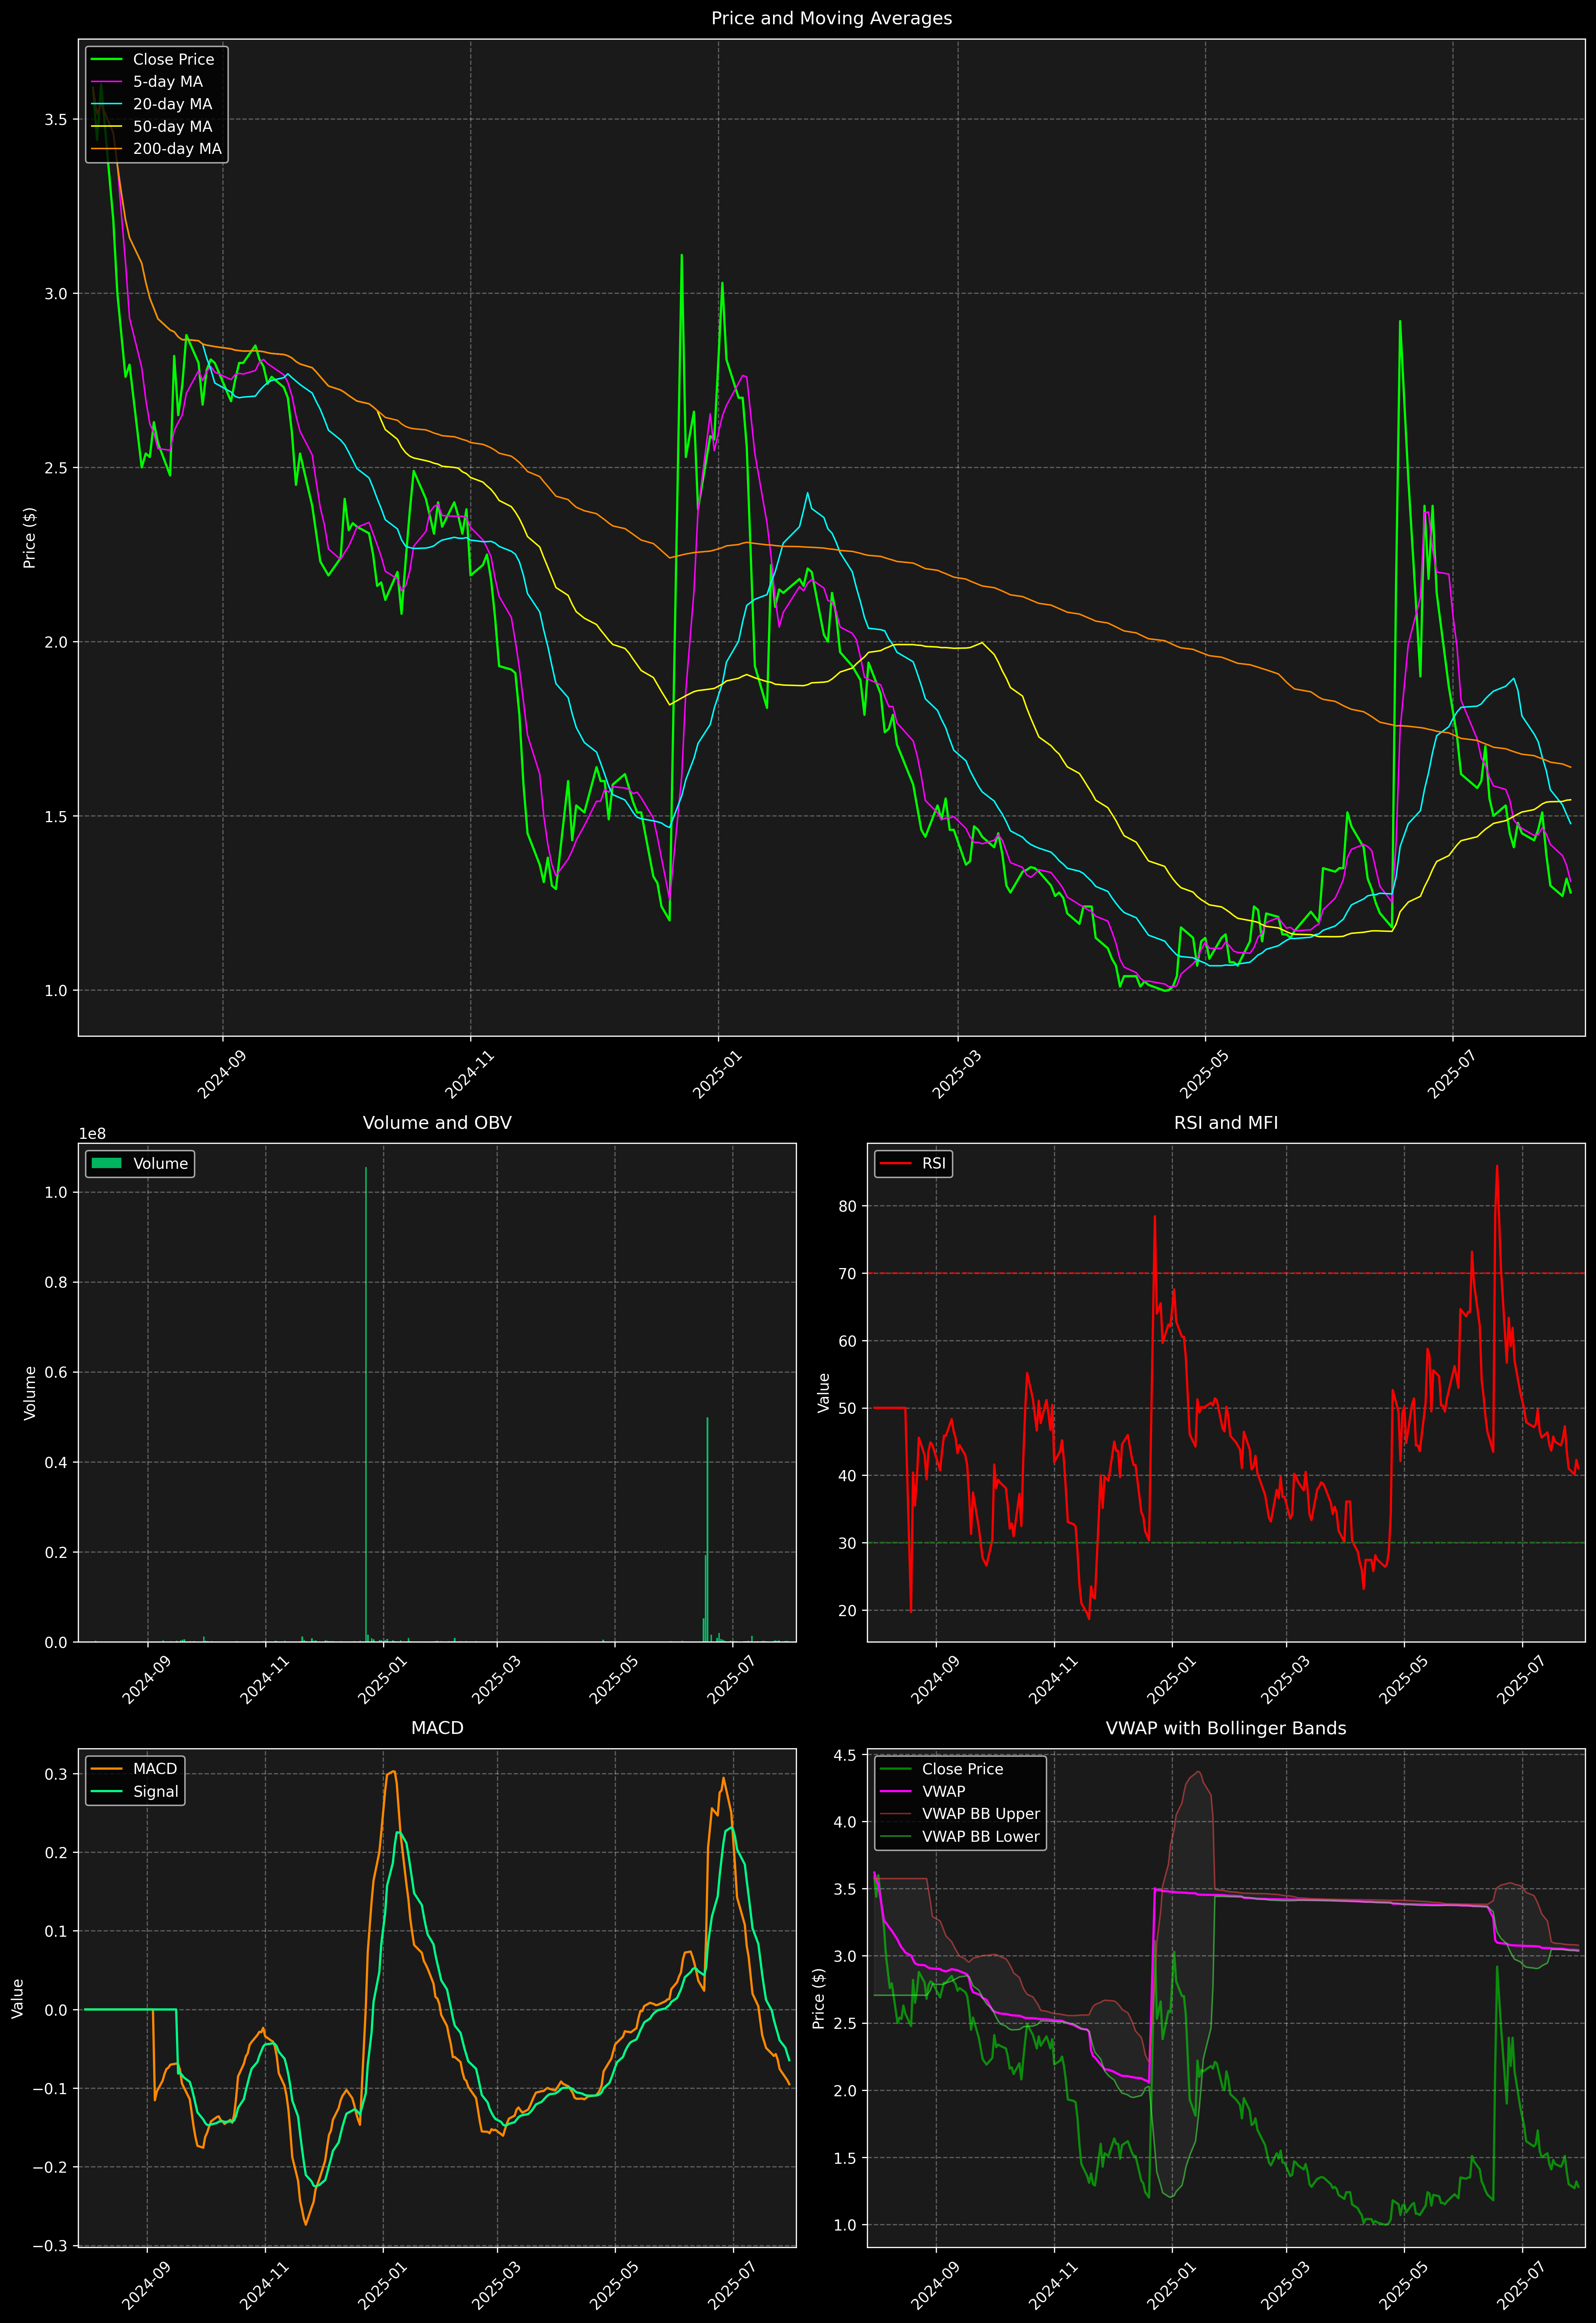Click "2025-07" on the VWAP chart x-axis

click(x=1522, y=2286)
